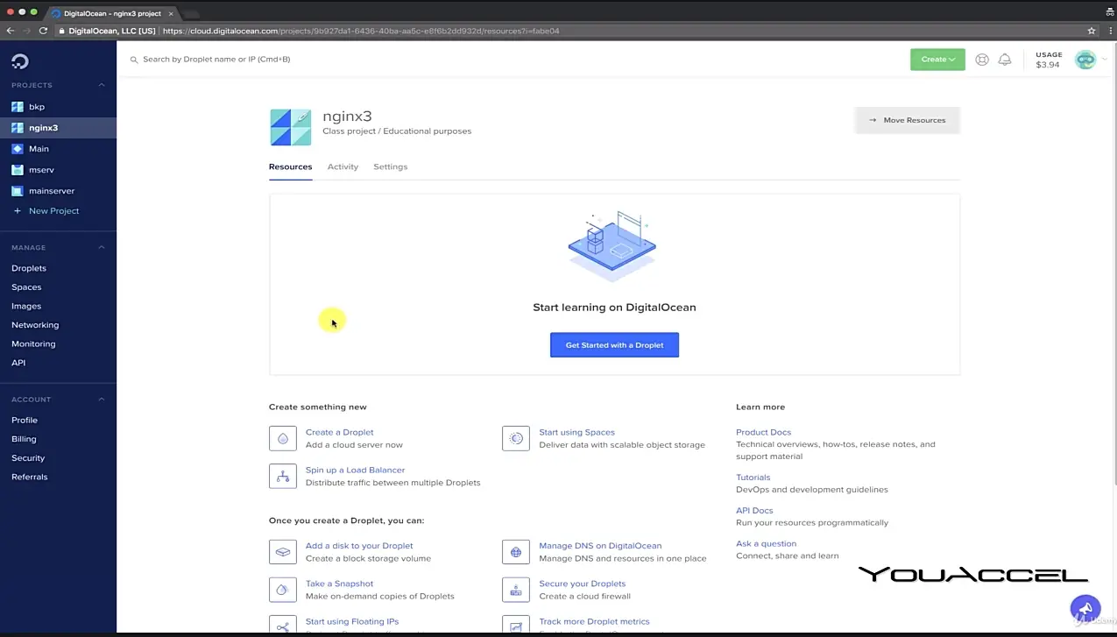Open the user avatar account menu
The width and height of the screenshot is (1117, 637).
tap(1085, 60)
